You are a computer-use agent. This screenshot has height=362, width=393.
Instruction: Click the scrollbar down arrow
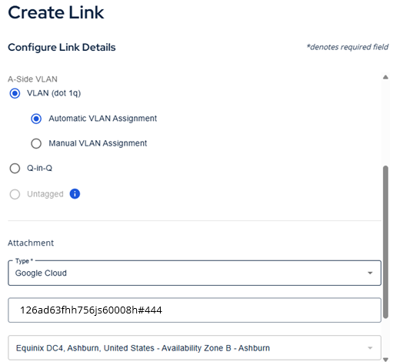click(385, 359)
